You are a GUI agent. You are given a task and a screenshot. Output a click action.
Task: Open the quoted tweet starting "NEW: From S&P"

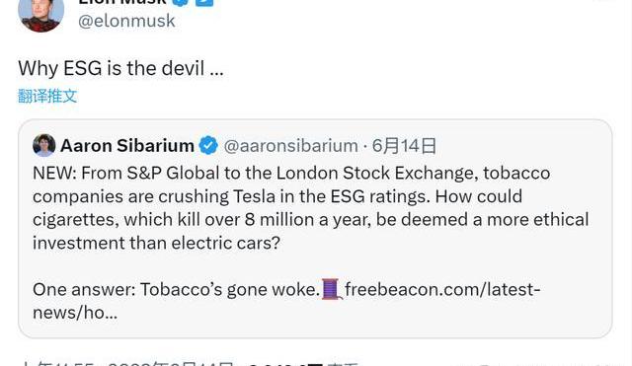click(x=315, y=229)
